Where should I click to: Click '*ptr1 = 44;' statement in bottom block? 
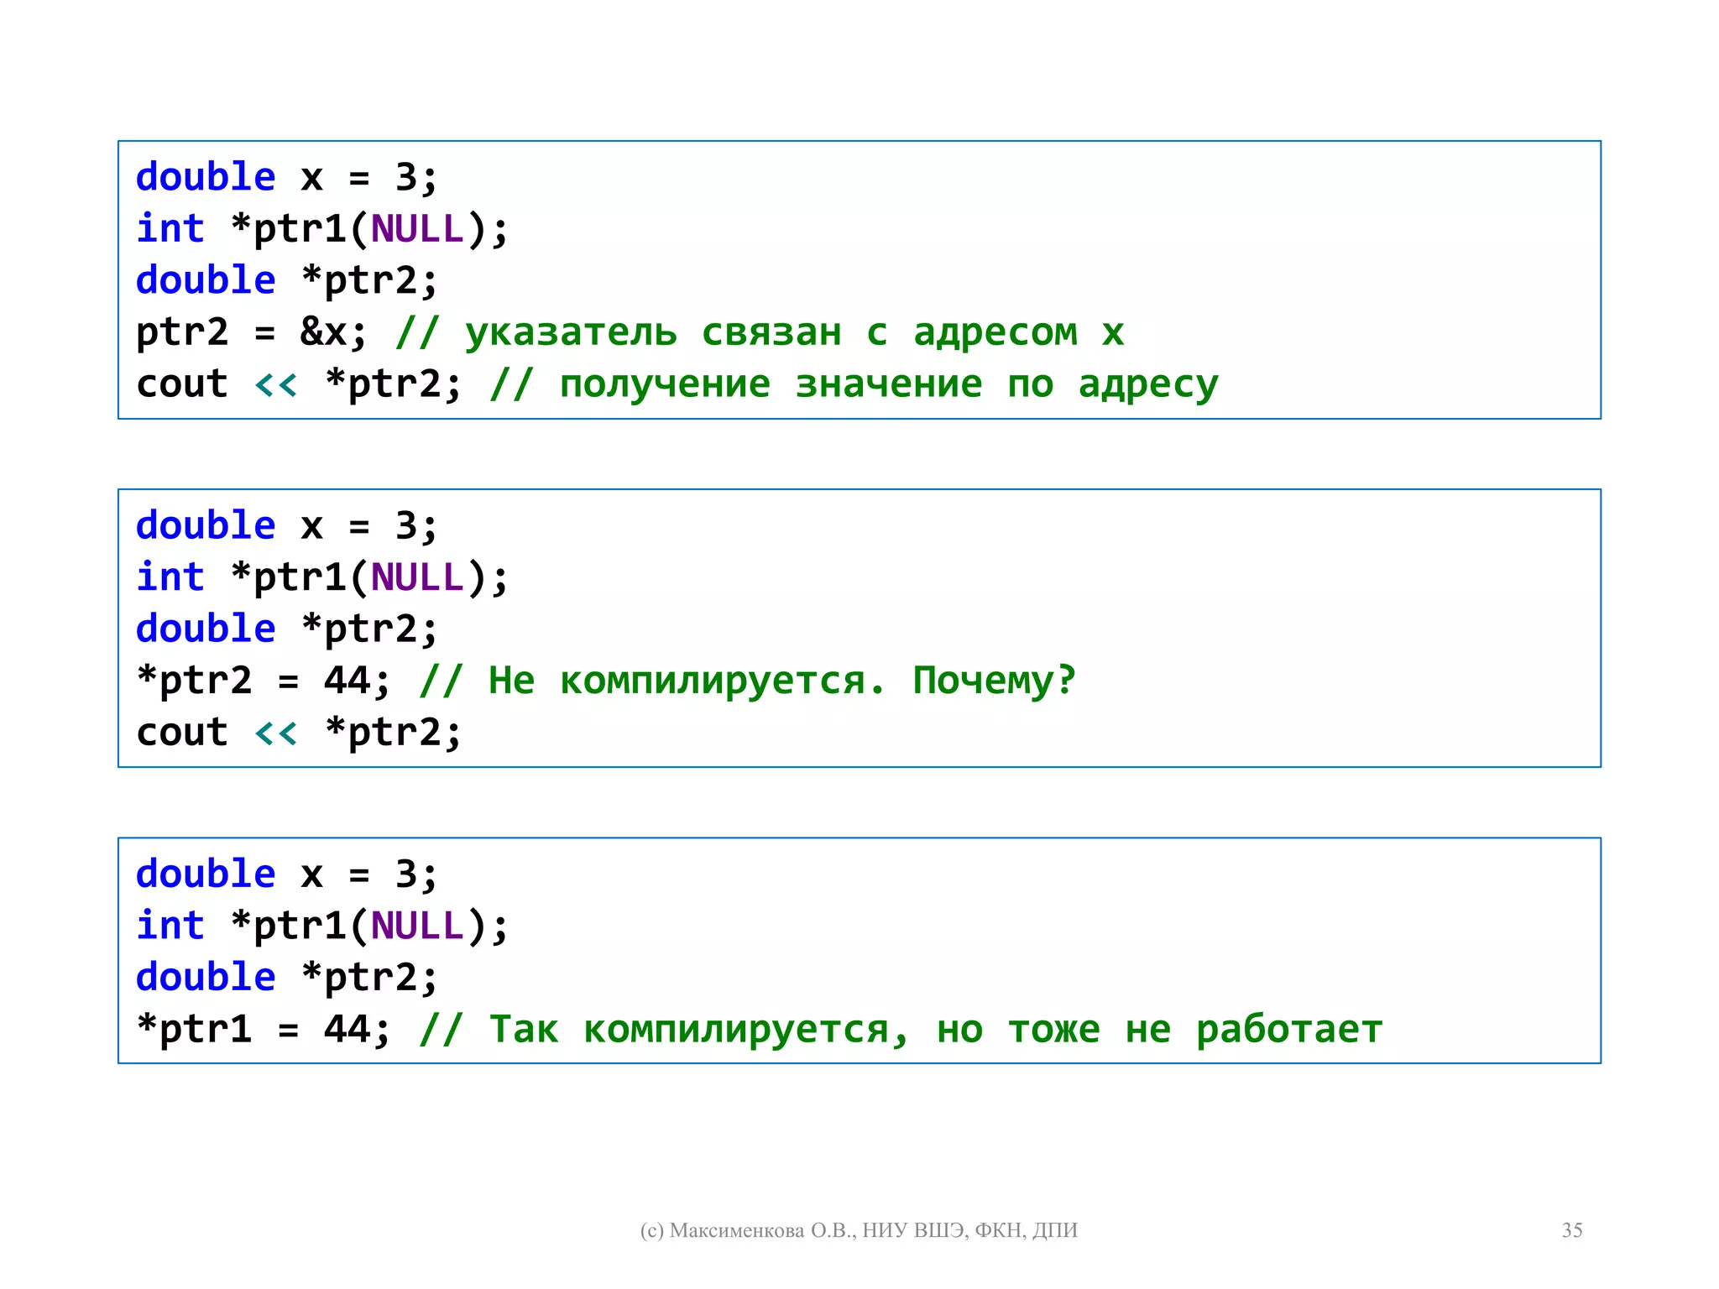[x=264, y=1030]
